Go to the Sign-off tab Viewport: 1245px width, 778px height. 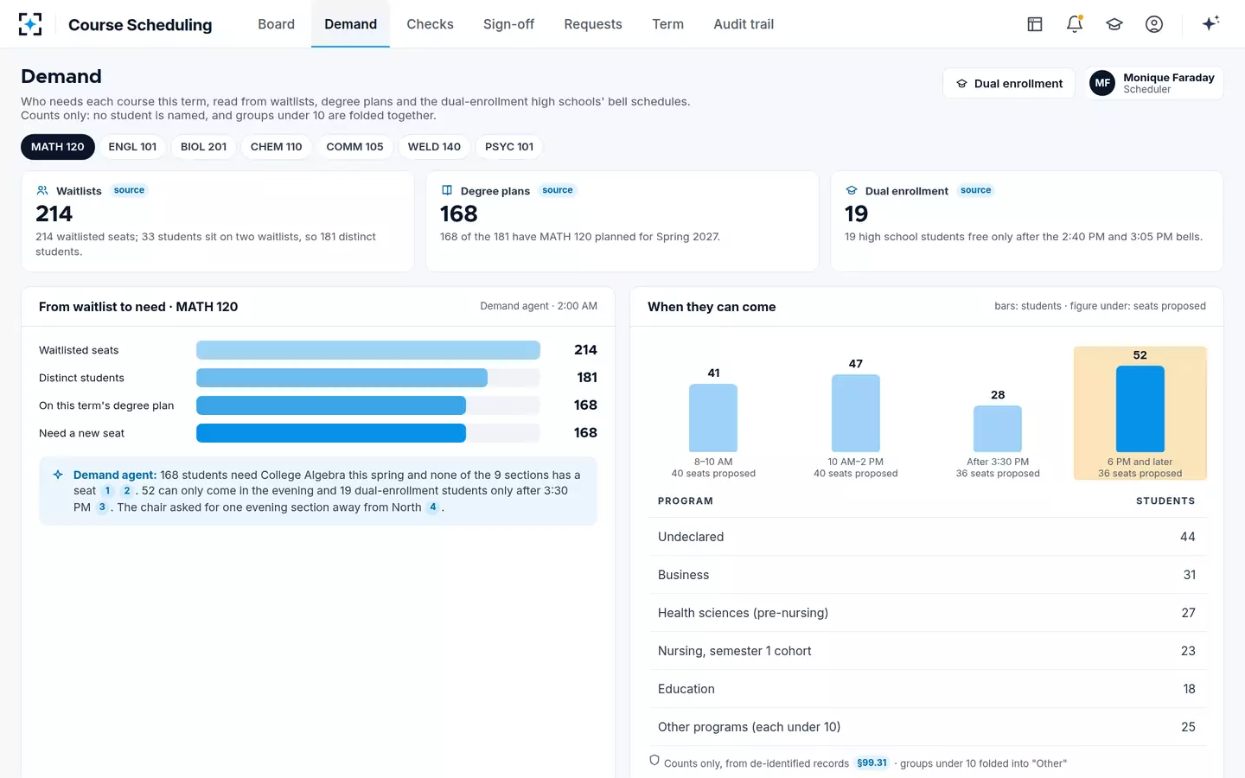[508, 24]
